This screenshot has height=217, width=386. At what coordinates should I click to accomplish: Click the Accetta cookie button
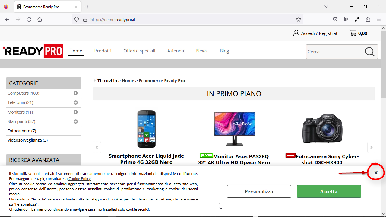[x=329, y=191]
